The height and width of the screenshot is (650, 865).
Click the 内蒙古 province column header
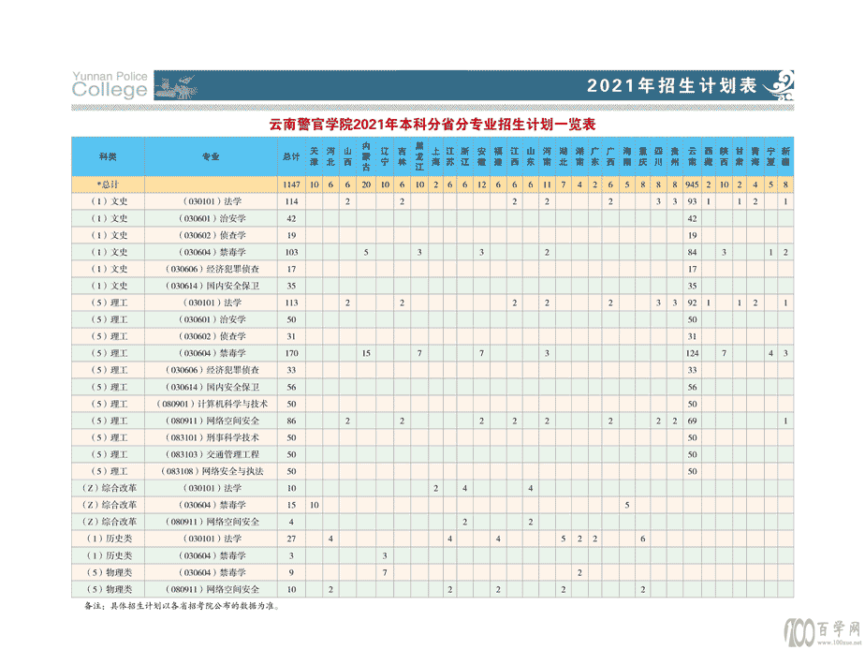tap(366, 156)
